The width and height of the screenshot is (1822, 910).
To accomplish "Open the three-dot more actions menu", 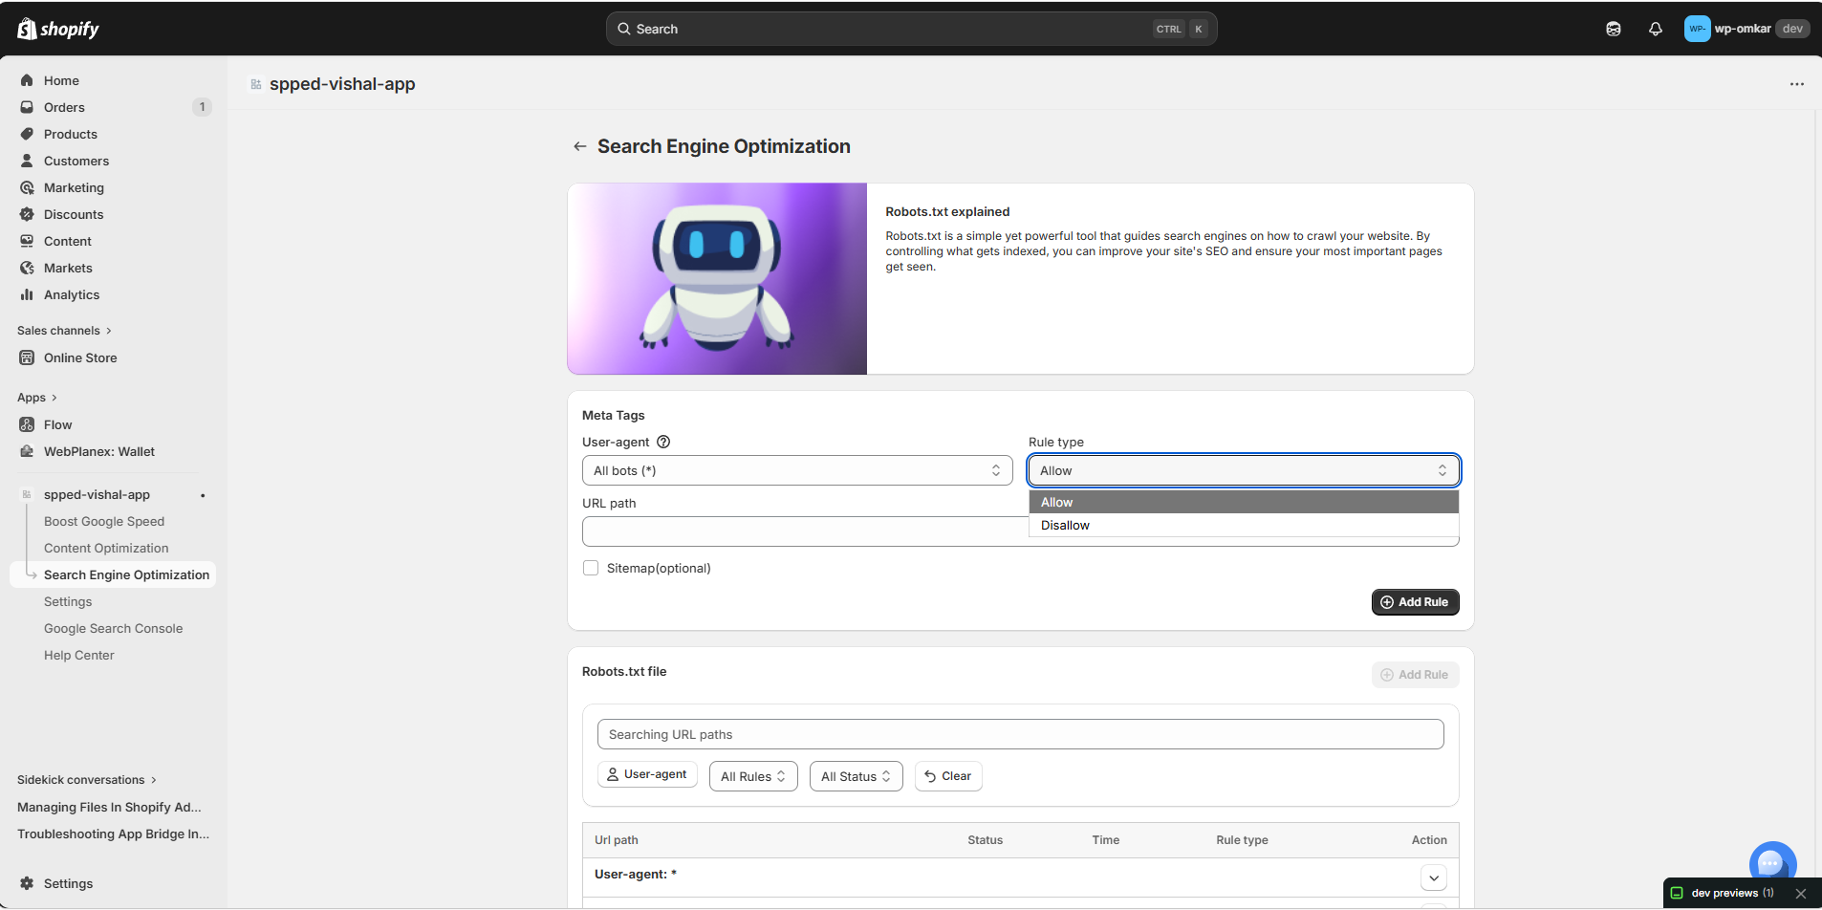I will point(1796,84).
